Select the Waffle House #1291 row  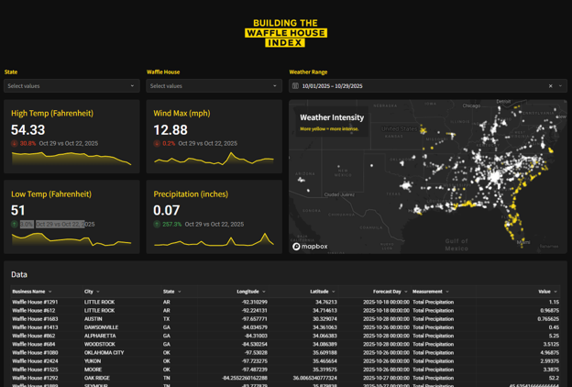[35, 302]
